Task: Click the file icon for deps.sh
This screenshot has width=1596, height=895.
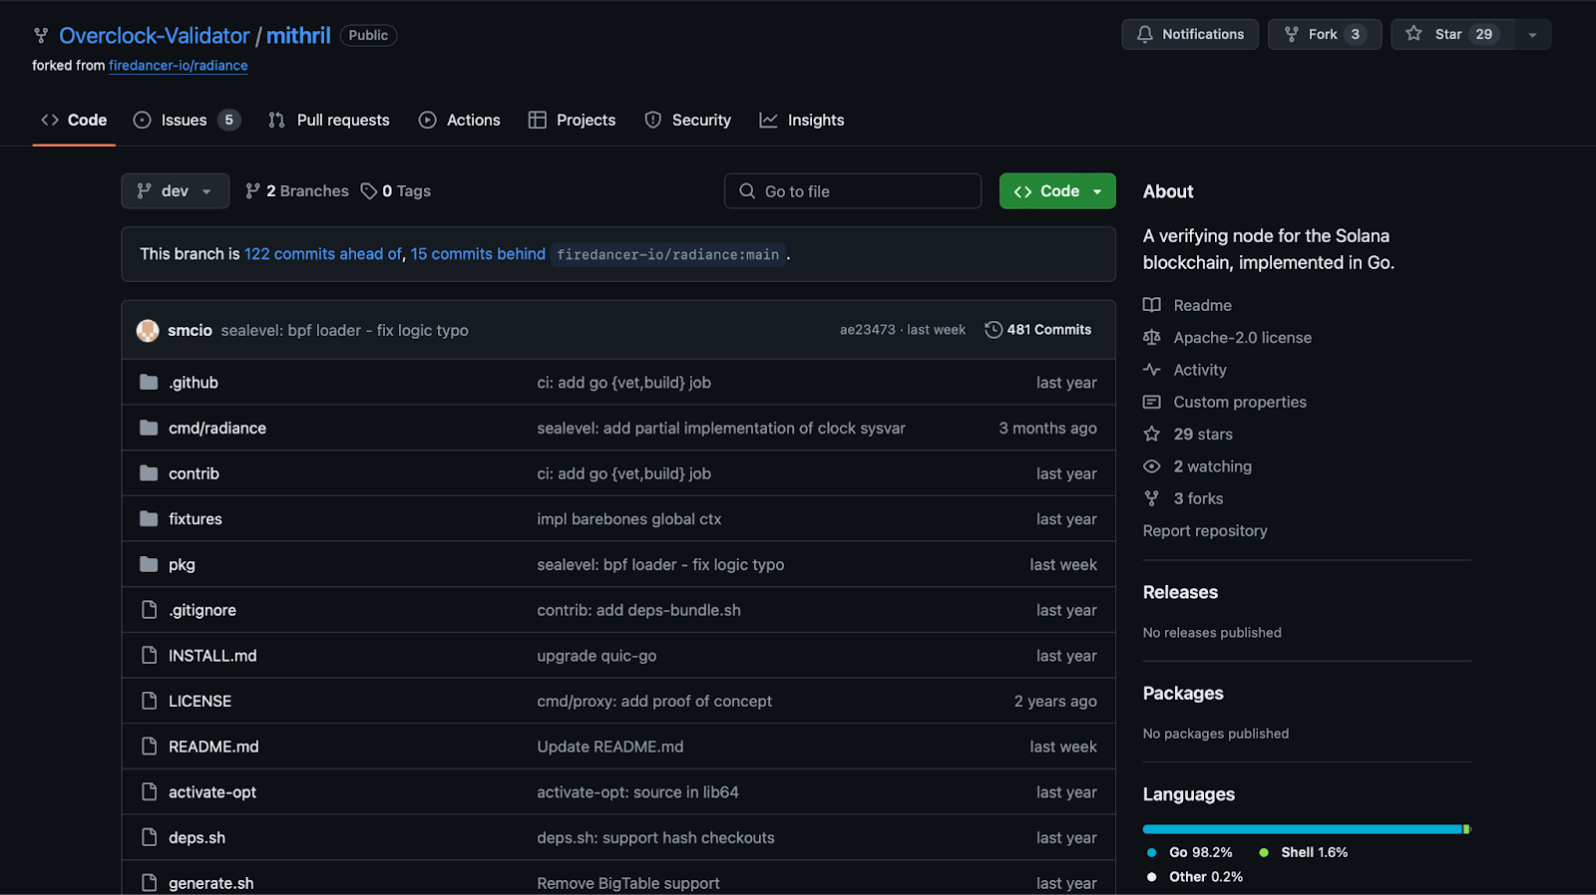Action: point(149,837)
